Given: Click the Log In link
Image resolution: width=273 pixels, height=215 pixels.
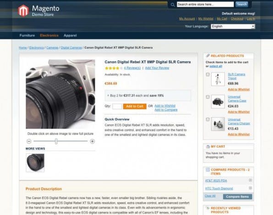Looking at the screenshot, I should [251, 19].
